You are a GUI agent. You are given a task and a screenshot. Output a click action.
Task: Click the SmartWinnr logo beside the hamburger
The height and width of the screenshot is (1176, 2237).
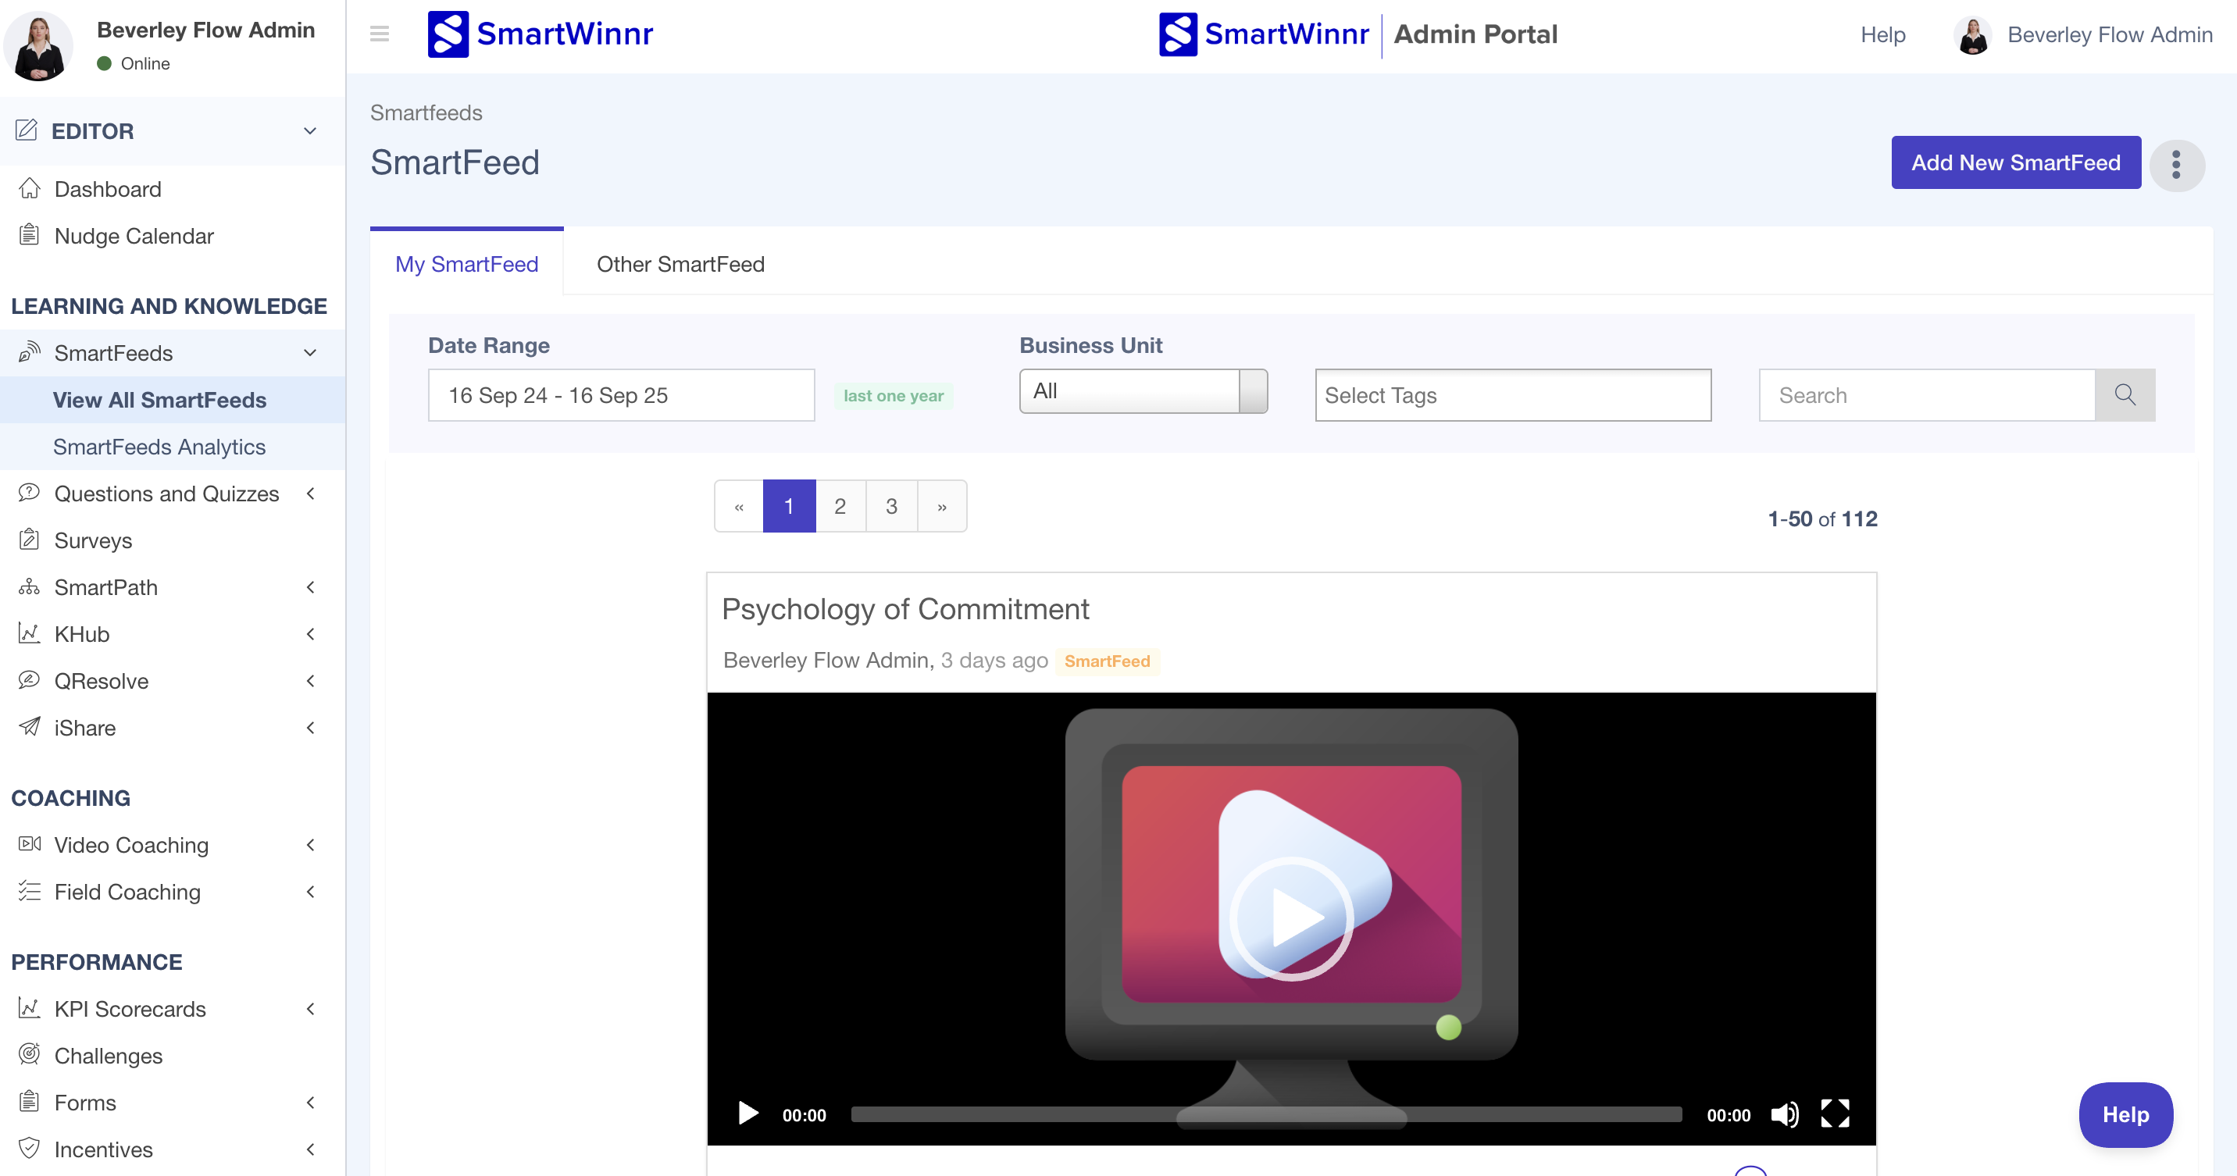click(541, 34)
